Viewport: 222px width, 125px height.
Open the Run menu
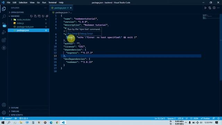point(44,2)
